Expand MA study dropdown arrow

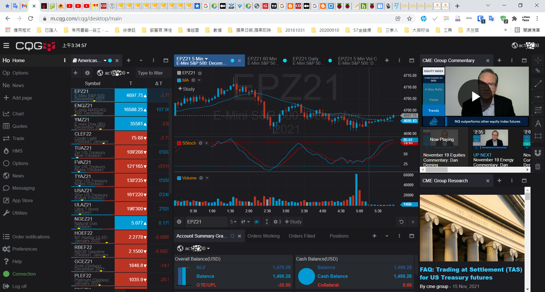point(199,80)
